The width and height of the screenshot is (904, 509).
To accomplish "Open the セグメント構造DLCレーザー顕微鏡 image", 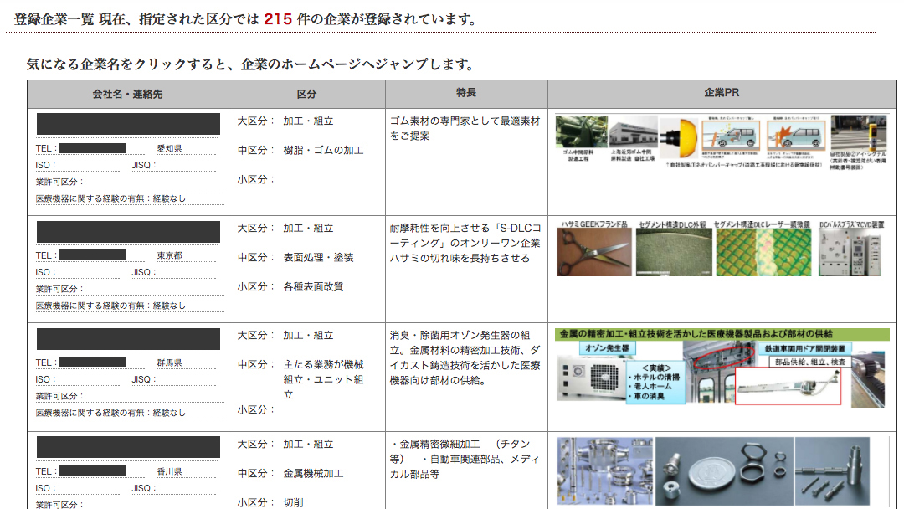I will pos(764,252).
